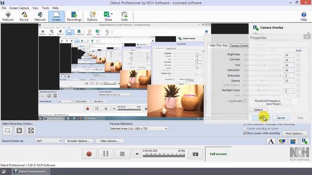Image resolution: width=312 pixels, height=175 pixels.
Task: Pick the rectangle selection recording window icon
Action: (x=7, y=131)
